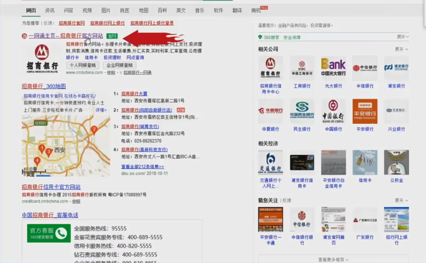
Task: Open the Bank of China 中国银行 logo
Action: [x=333, y=111]
